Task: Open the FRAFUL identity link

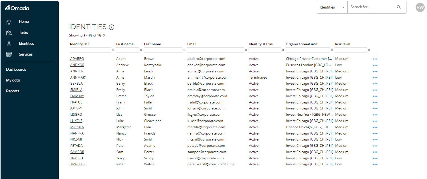Action: pos(76,102)
